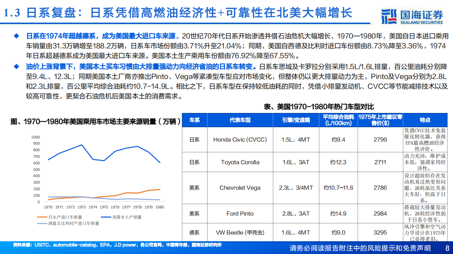
Task: Click the 2.8L、3AT engine cell
Action: 296,214
